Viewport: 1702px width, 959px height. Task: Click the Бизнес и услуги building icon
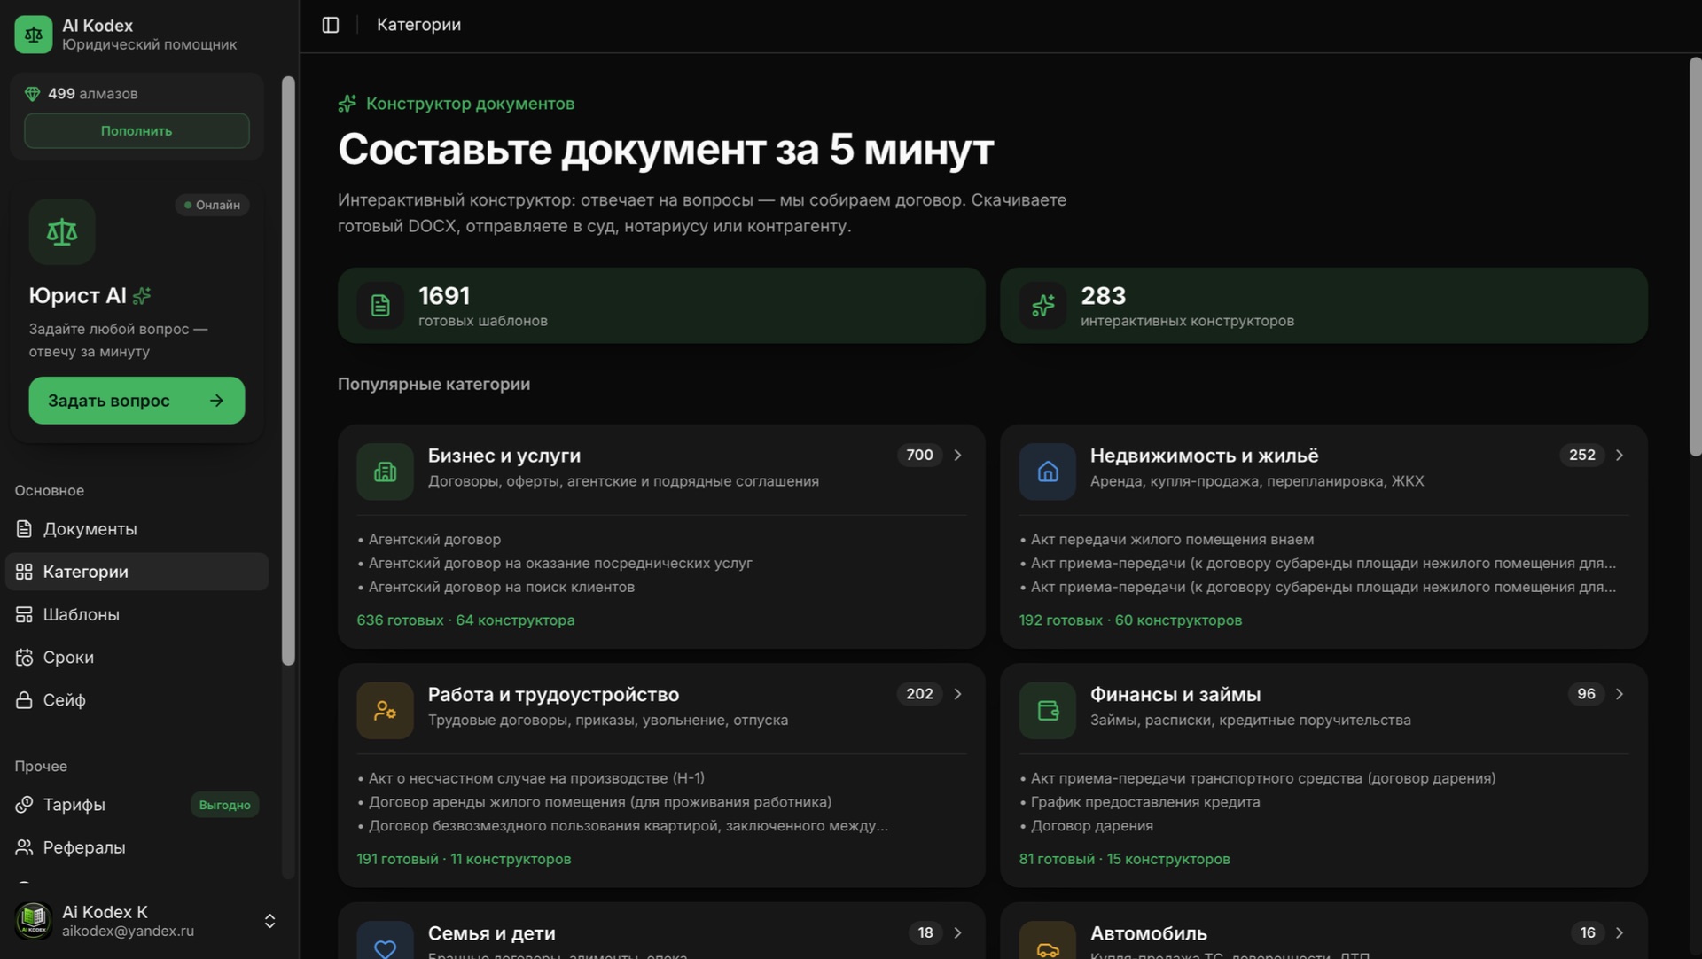[x=386, y=472]
